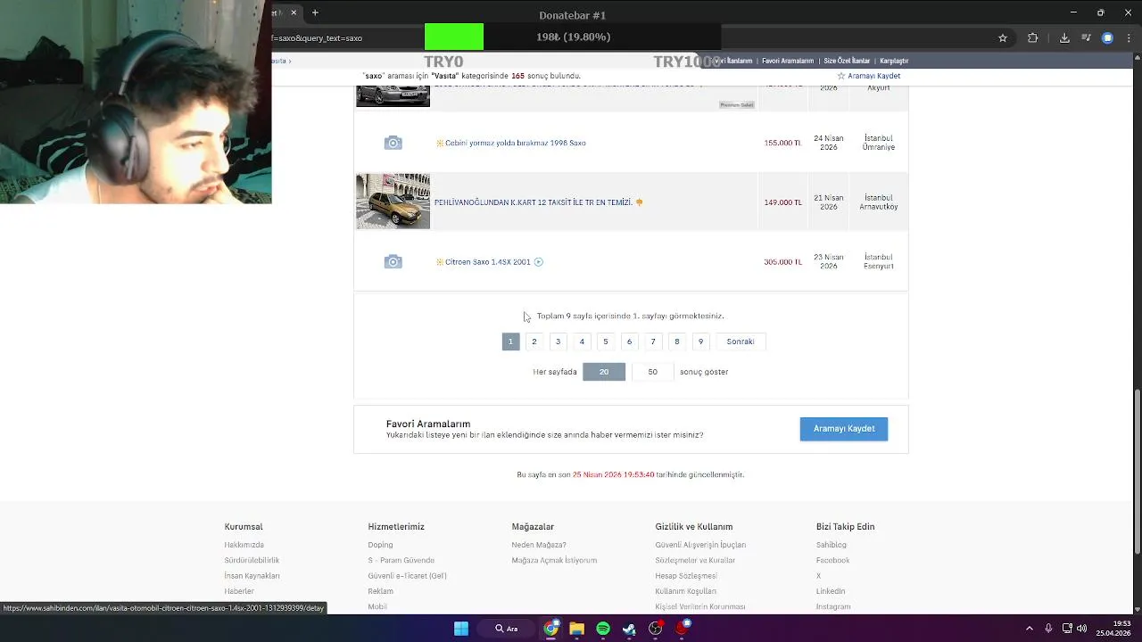
Task: Open the Chrome downloads icon
Action: tap(1064, 38)
